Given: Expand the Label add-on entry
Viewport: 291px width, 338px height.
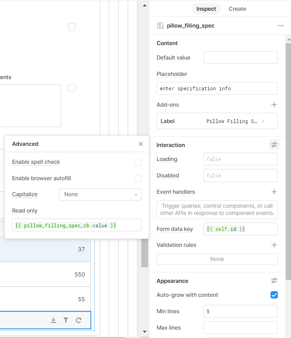Looking at the screenshot, I should click(x=217, y=121).
